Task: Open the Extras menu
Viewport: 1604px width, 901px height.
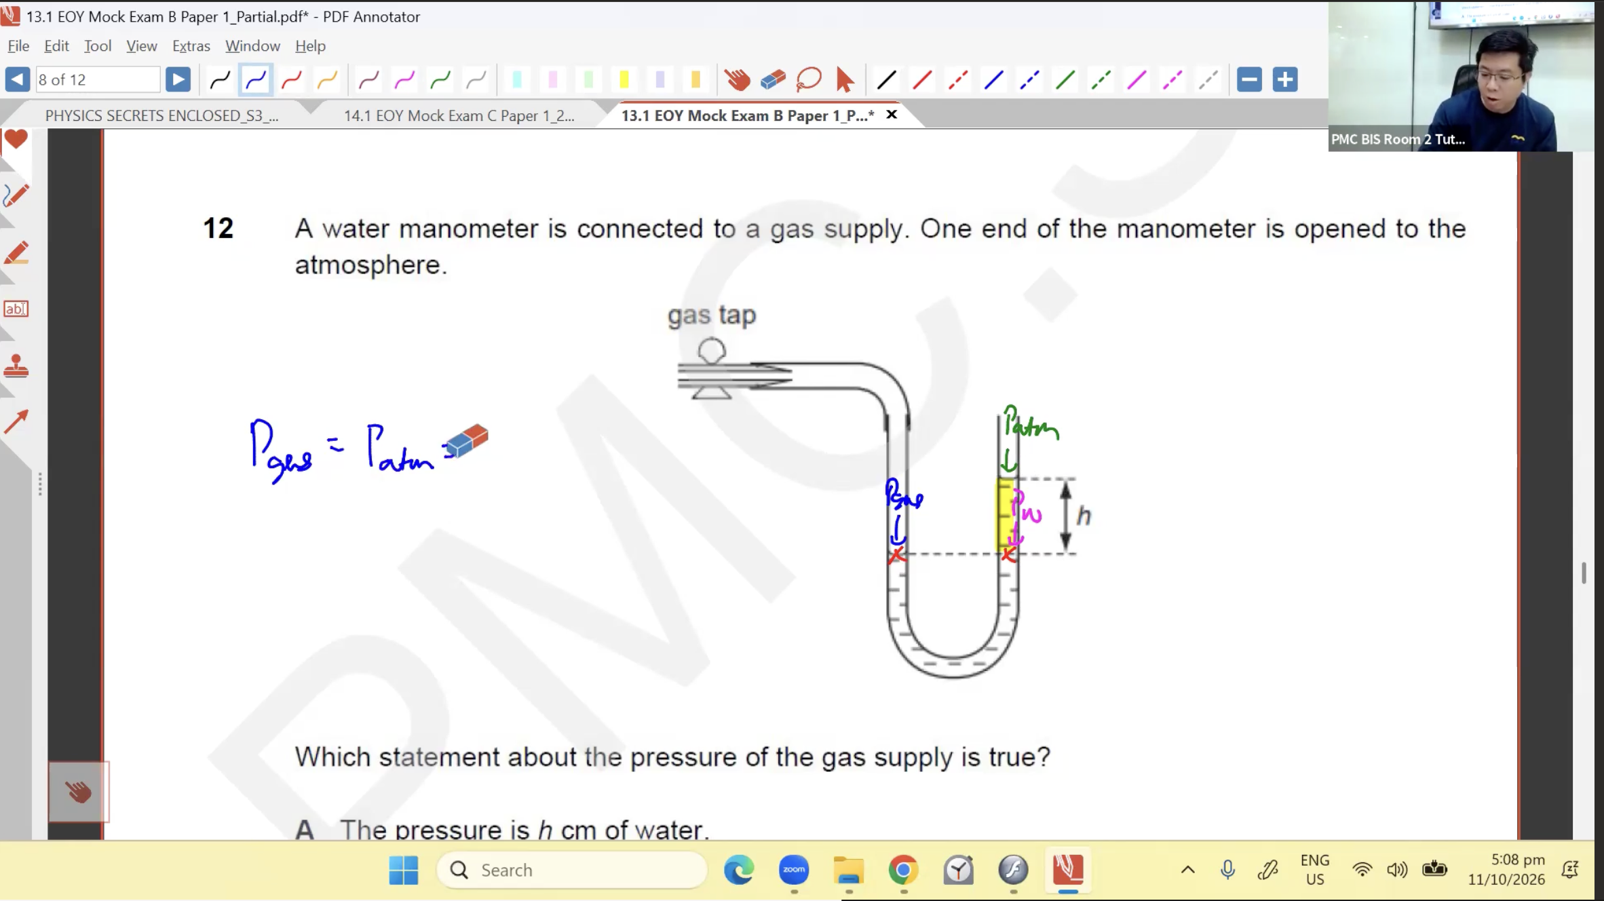Action: pyautogui.click(x=191, y=45)
